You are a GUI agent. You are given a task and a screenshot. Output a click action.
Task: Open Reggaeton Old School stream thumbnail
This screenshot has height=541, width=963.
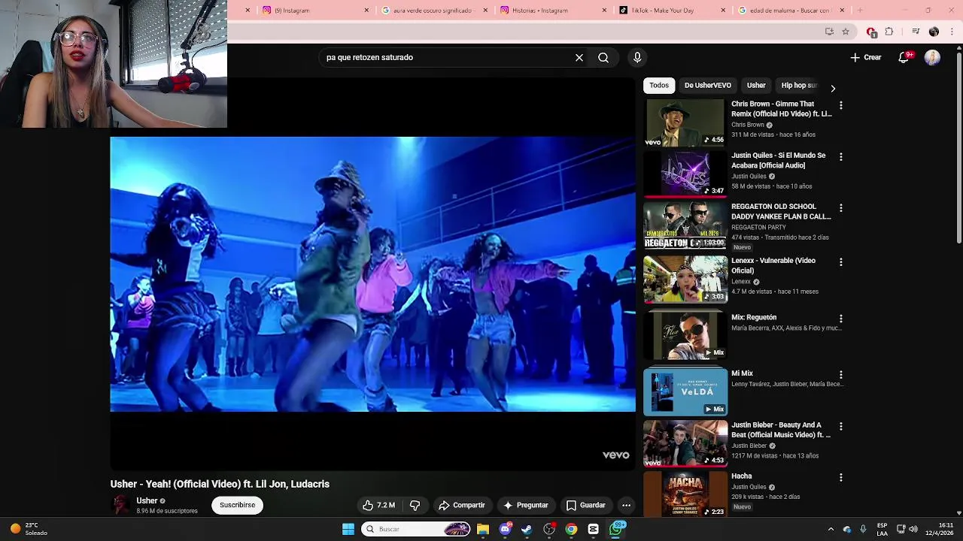point(685,225)
